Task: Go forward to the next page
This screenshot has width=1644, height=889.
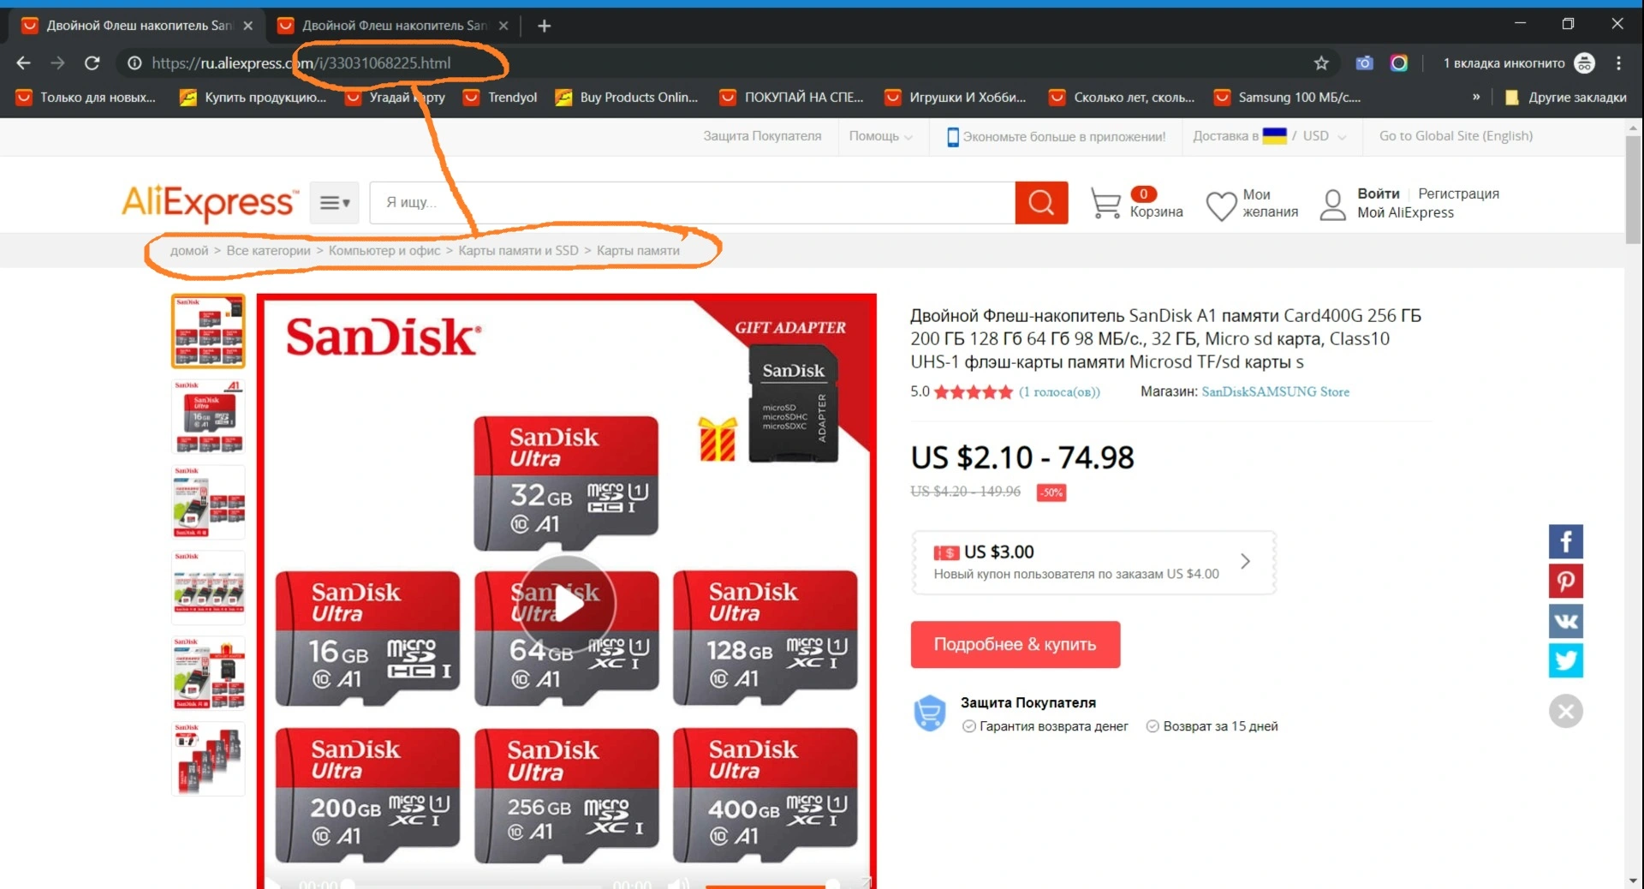Action: pos(57,63)
